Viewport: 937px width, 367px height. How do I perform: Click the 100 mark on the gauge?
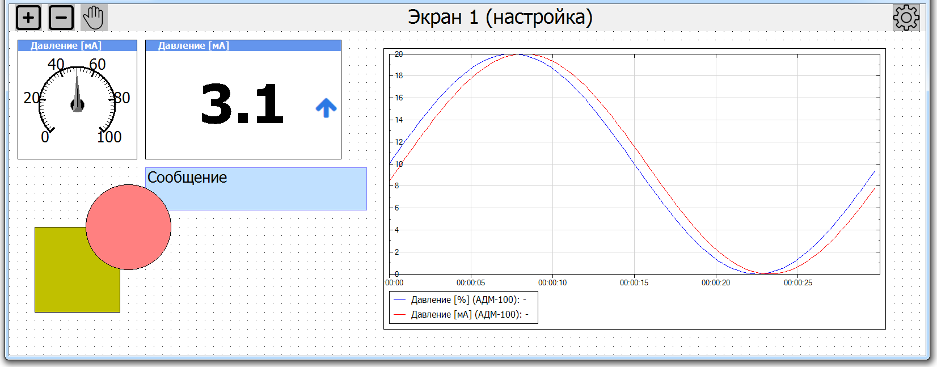click(109, 137)
